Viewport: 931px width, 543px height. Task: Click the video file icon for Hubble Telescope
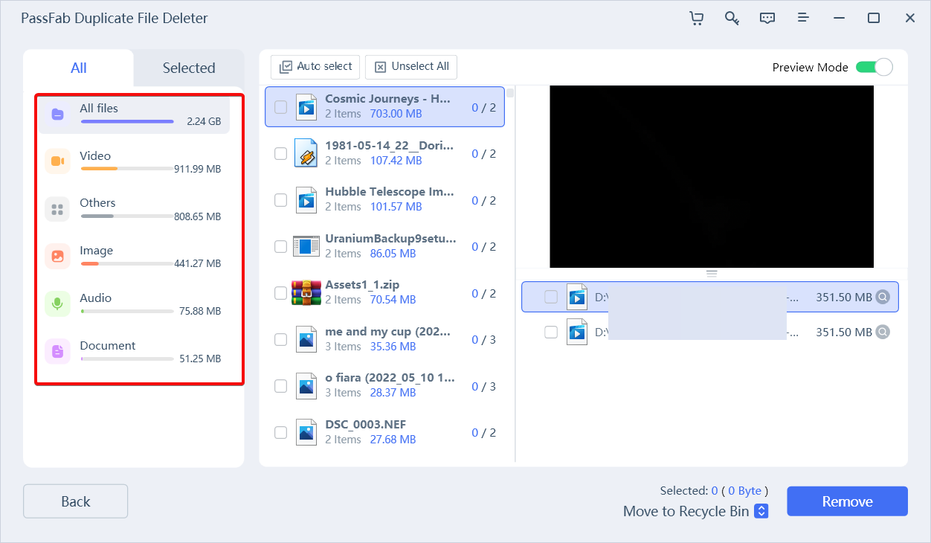pos(306,200)
